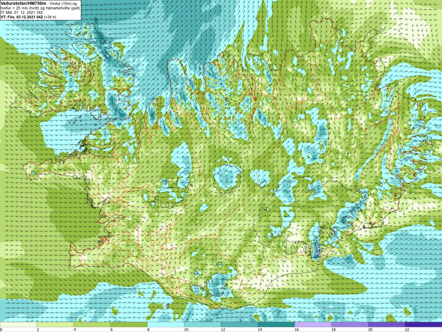Click the 'IT: Mið. 01. 12. 2021 18Z' line

coord(22,12)
